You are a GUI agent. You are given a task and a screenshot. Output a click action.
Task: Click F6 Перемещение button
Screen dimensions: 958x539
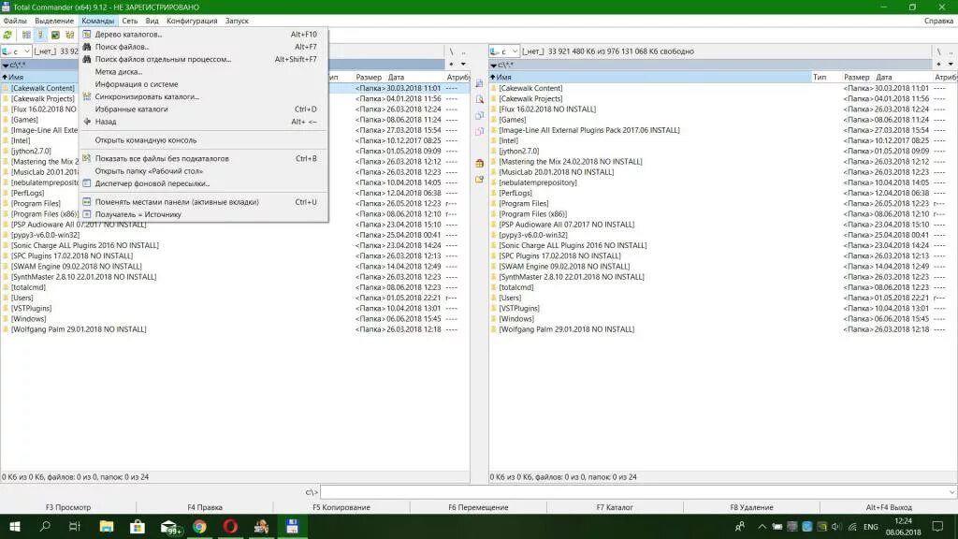[478, 507]
